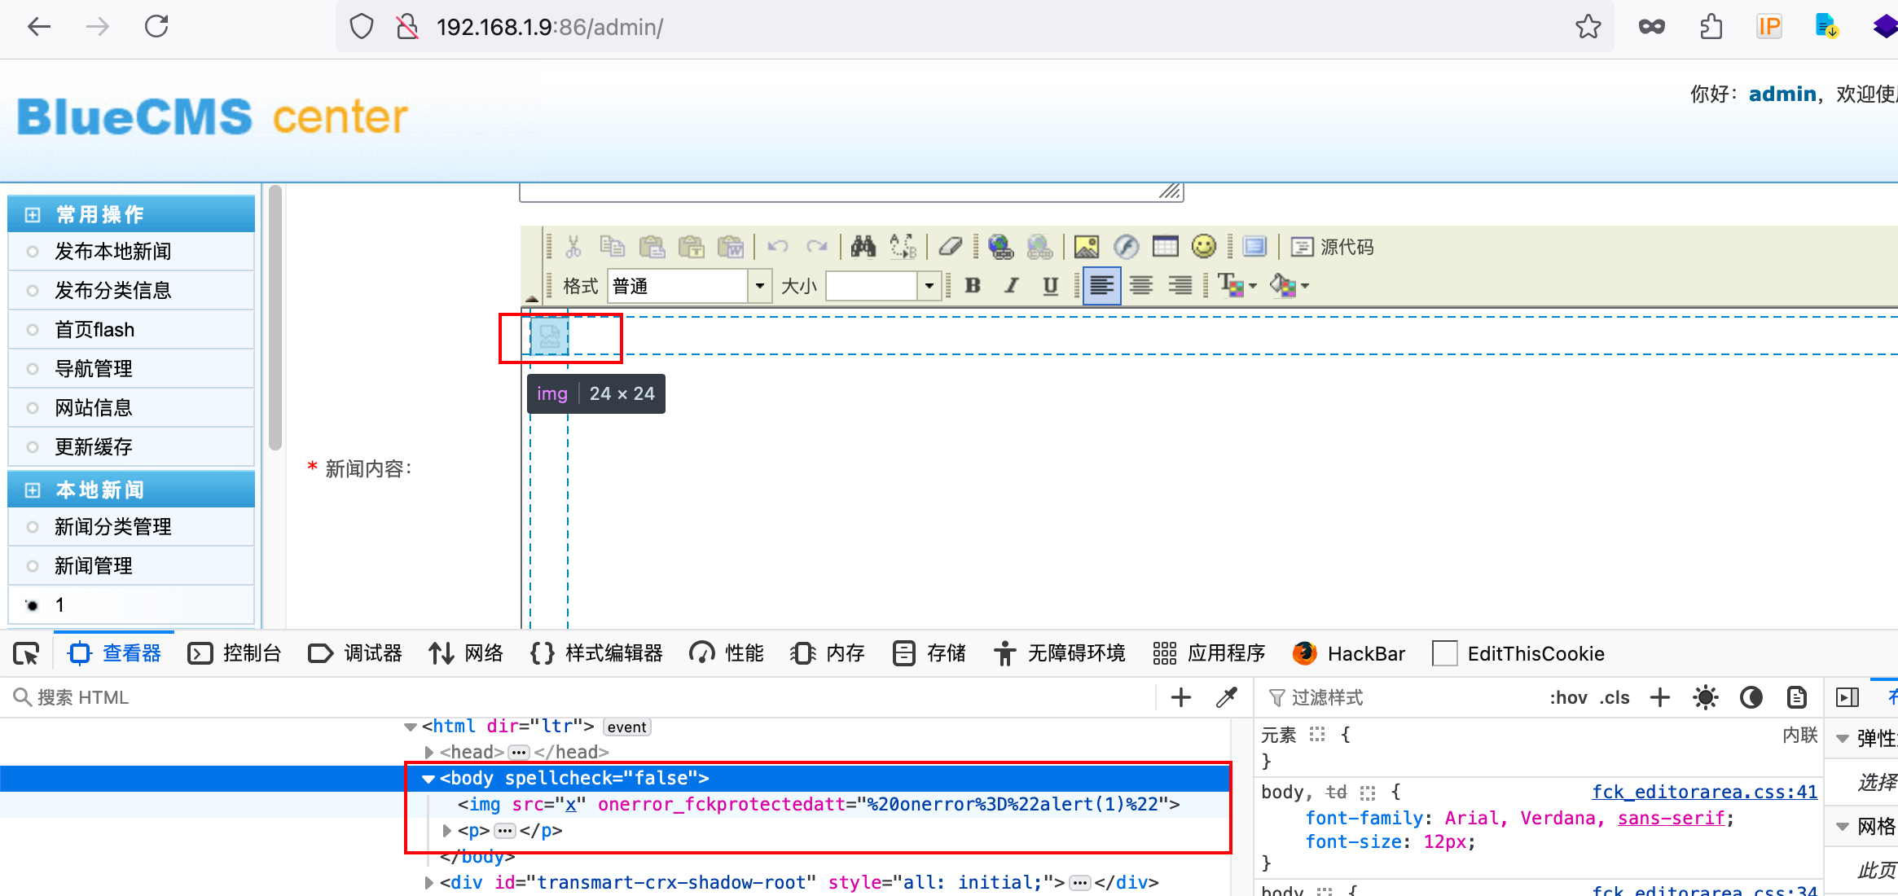Open the text color picker
The width and height of the screenshot is (1898, 896).
(1237, 286)
